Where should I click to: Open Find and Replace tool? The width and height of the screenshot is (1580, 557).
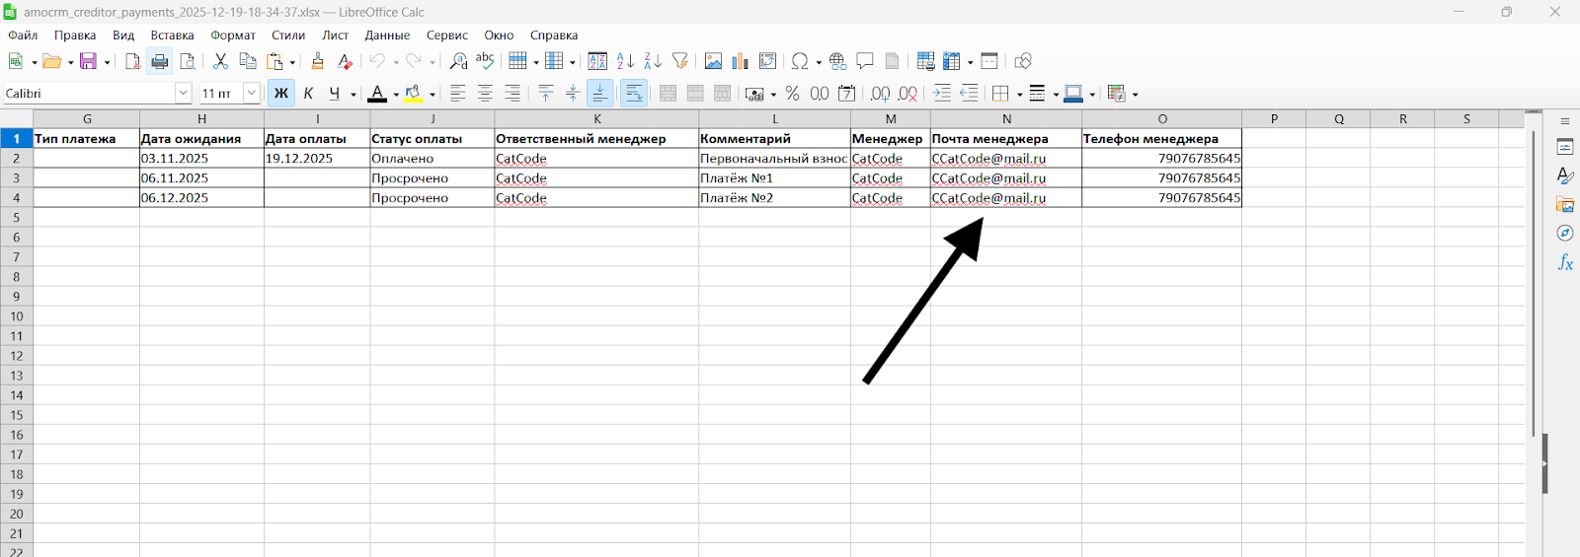point(458,61)
